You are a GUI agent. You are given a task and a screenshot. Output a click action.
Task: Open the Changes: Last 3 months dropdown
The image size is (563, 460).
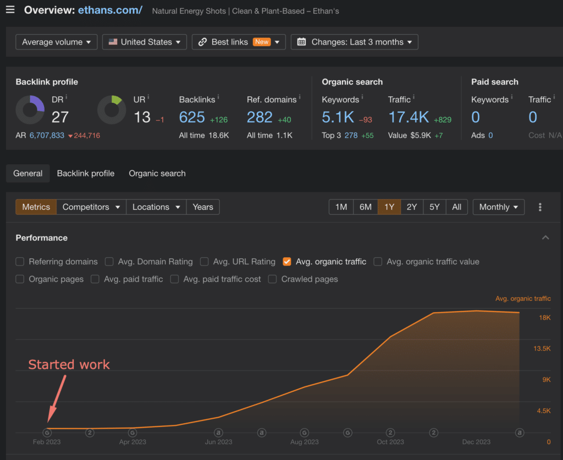355,42
